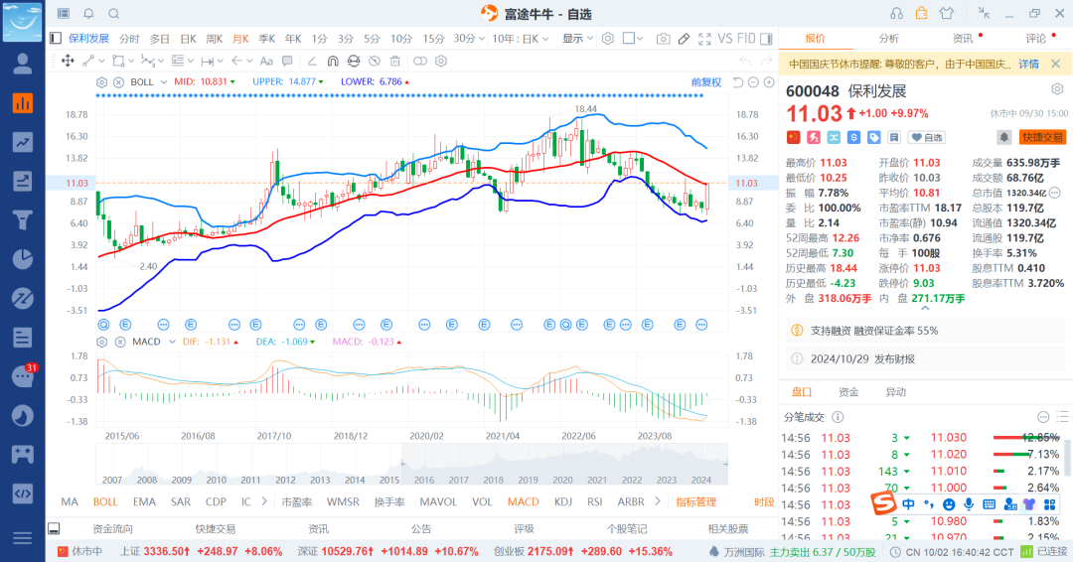Image resolution: width=1073 pixels, height=562 pixels.
Task: Open the skin theme shirt icon
Action: 945,13
